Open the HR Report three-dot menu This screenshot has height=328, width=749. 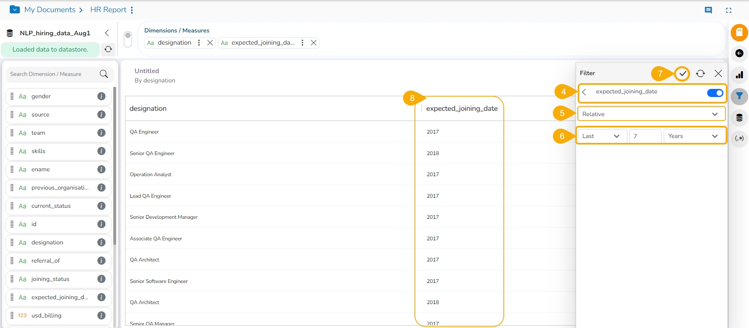click(x=132, y=10)
